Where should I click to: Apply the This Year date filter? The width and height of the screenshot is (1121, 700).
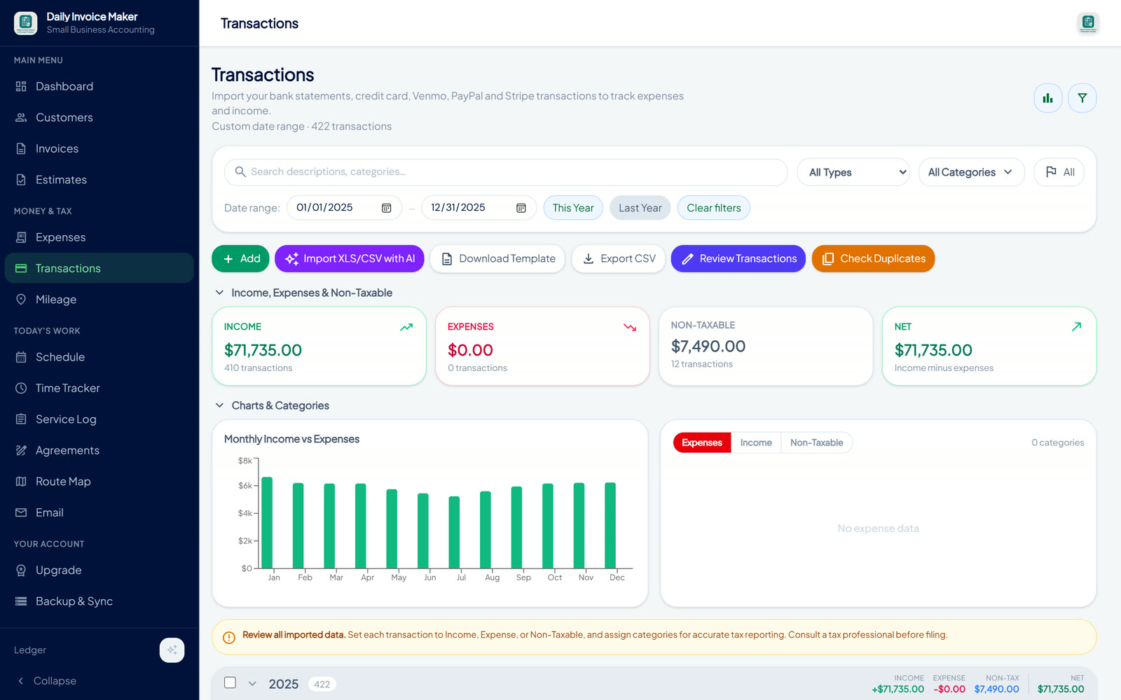click(x=573, y=208)
